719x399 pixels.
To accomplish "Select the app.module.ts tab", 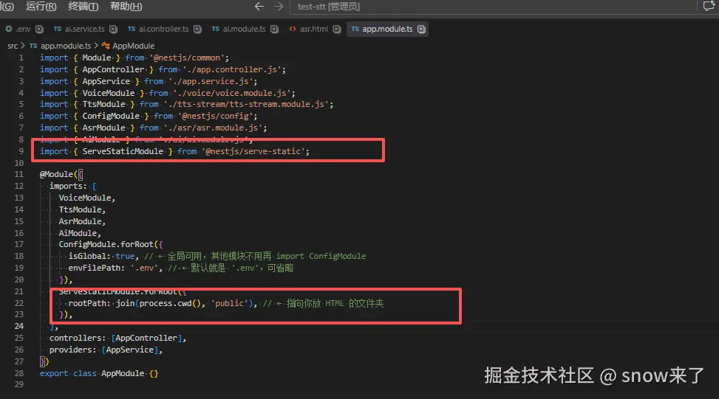I will point(387,29).
